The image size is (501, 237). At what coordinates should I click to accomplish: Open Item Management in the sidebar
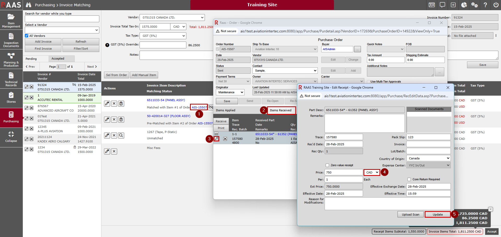[11, 20]
